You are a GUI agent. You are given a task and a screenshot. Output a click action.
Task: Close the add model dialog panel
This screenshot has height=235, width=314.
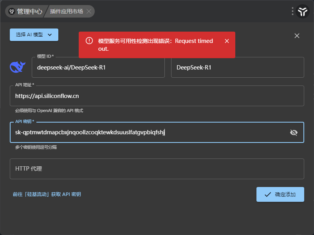(297, 36)
